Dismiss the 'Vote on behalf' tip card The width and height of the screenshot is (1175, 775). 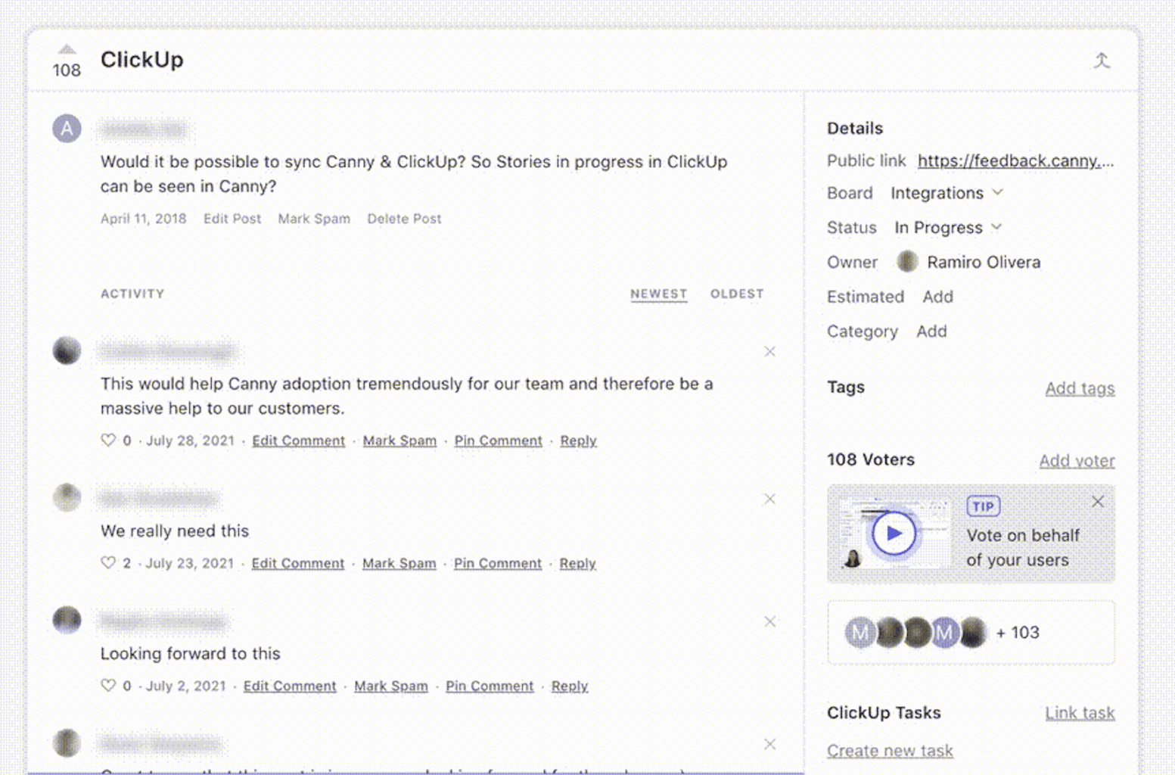pos(1098,501)
